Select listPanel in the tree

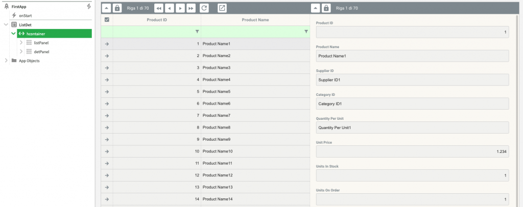(41, 43)
